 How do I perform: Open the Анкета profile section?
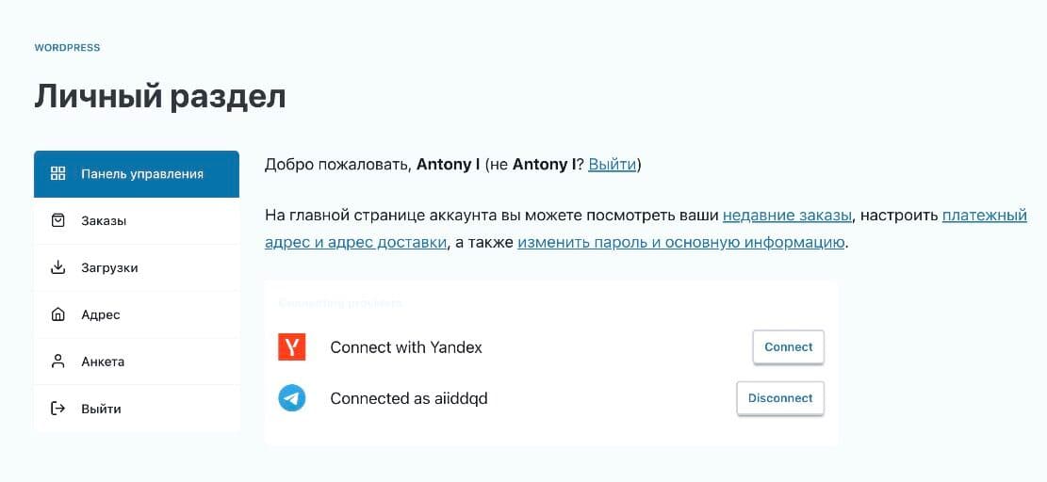103,361
